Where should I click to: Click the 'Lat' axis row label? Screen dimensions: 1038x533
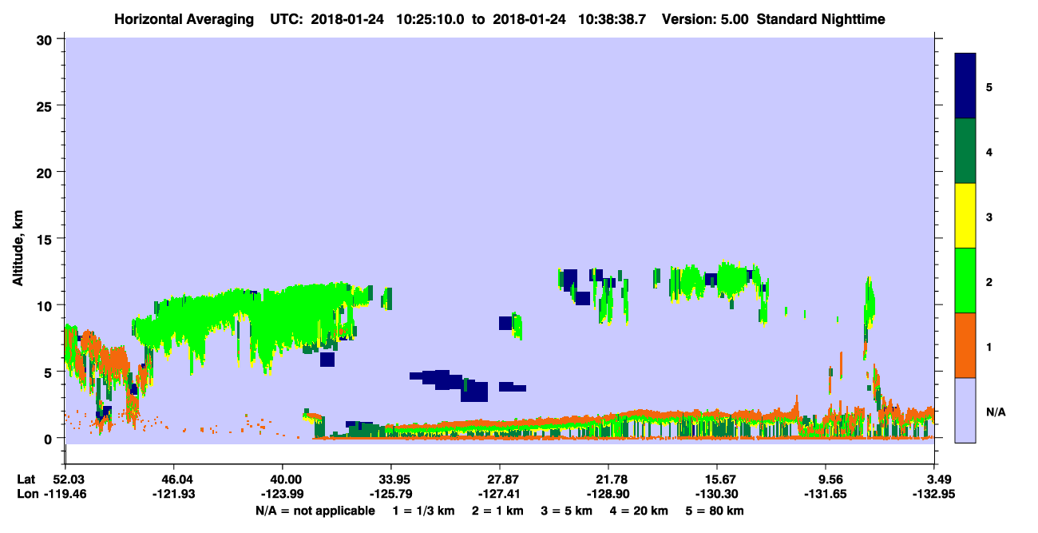coord(26,479)
